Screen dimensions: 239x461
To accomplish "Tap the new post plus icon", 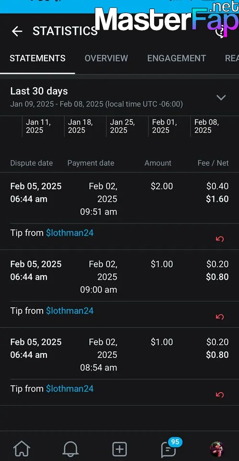I will 120,449.
